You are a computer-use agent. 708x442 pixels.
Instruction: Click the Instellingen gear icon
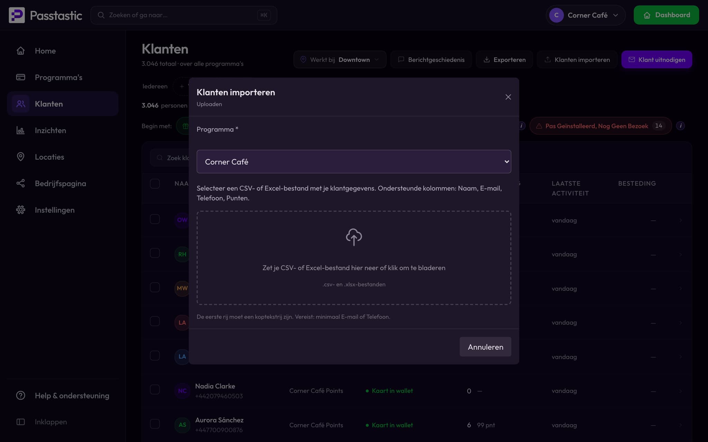click(x=21, y=210)
